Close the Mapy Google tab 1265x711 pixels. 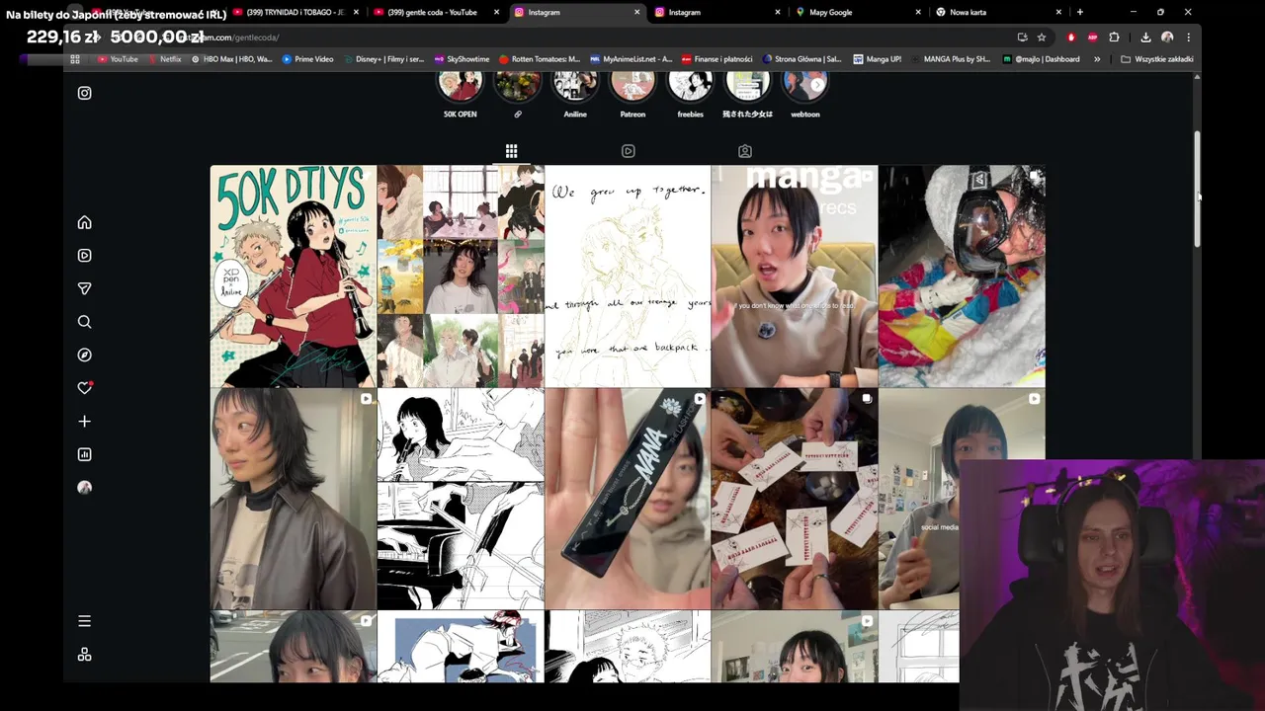point(918,12)
